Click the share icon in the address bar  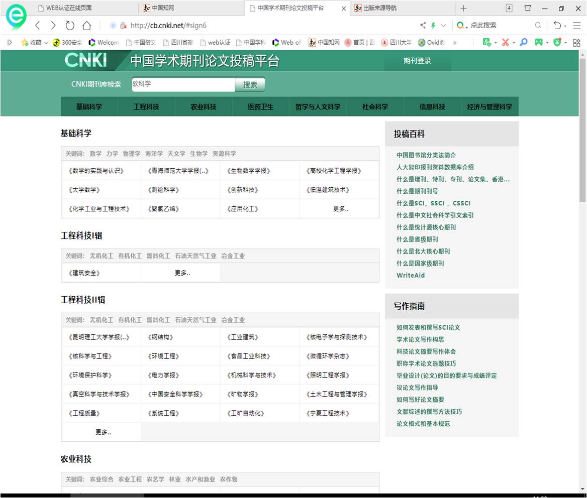click(423, 25)
